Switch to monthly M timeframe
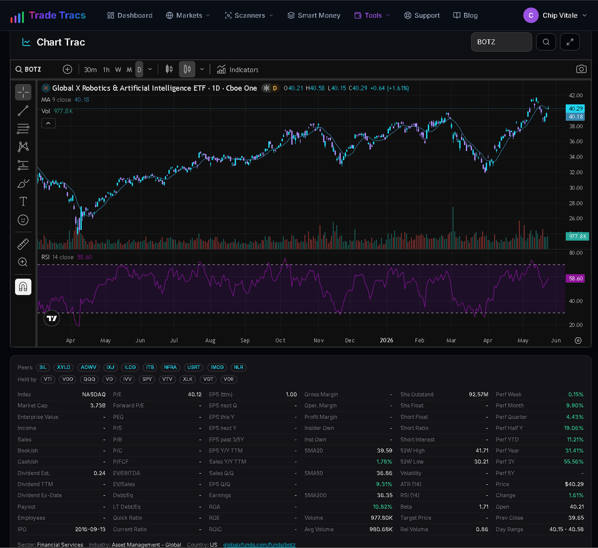 tap(129, 70)
